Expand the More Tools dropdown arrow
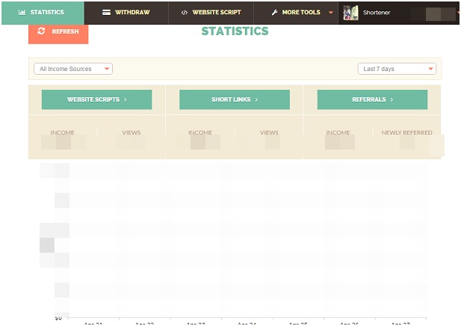This screenshot has width=461, height=326. point(330,13)
